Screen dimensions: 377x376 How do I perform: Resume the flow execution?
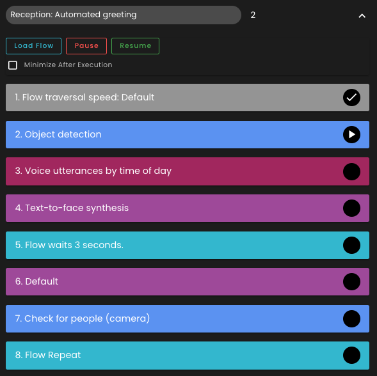pos(135,46)
